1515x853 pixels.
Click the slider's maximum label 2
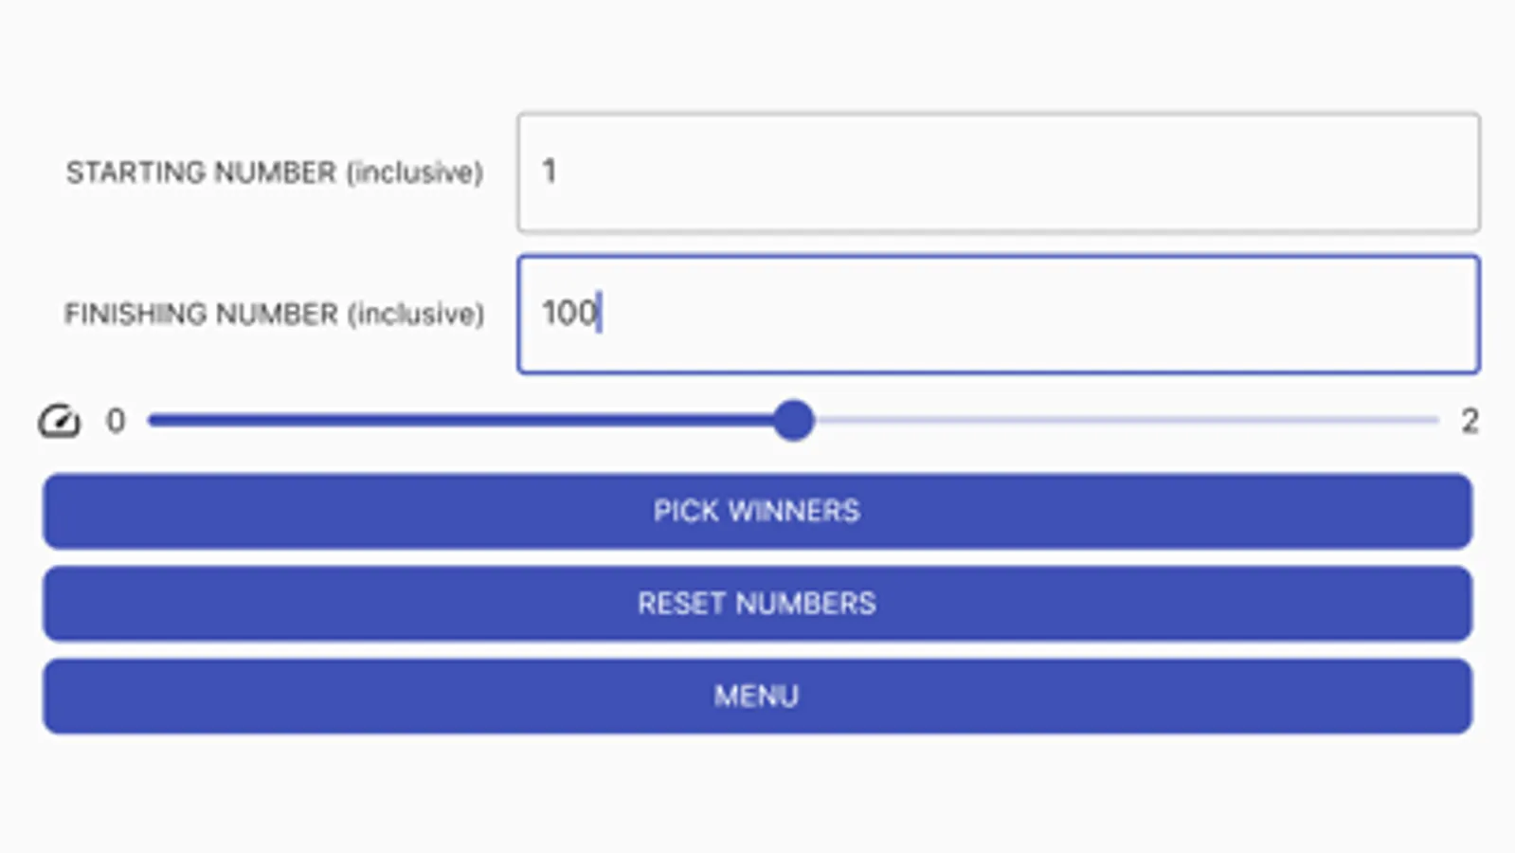(1469, 421)
